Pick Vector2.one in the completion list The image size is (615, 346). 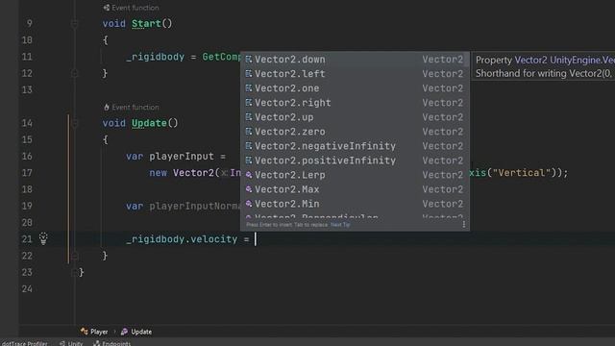pos(355,88)
